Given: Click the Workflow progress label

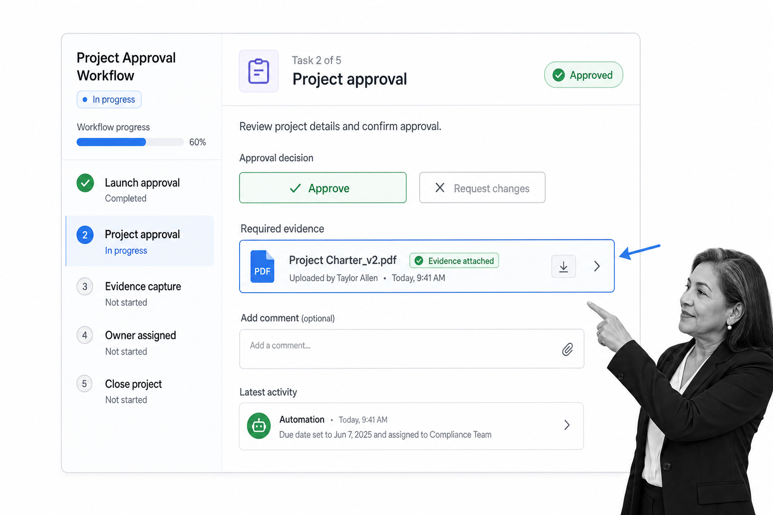Looking at the screenshot, I should coord(113,127).
